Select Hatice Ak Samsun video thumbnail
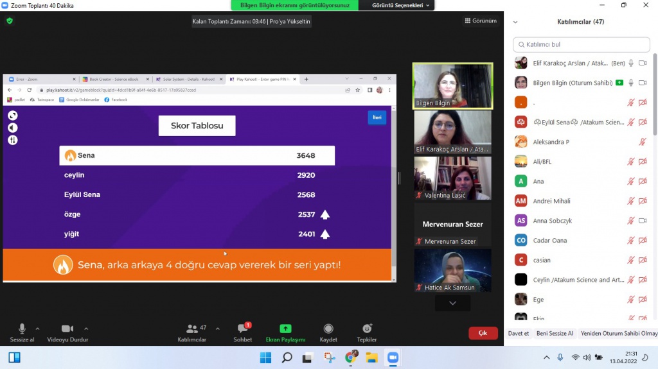Screen dimensions: 658x369 point(452,270)
